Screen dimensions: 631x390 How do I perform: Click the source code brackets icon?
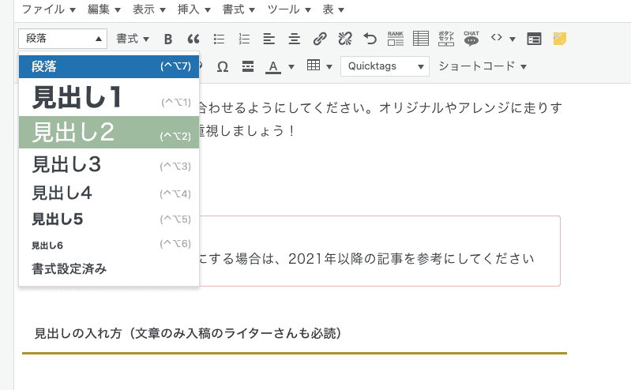click(496, 38)
